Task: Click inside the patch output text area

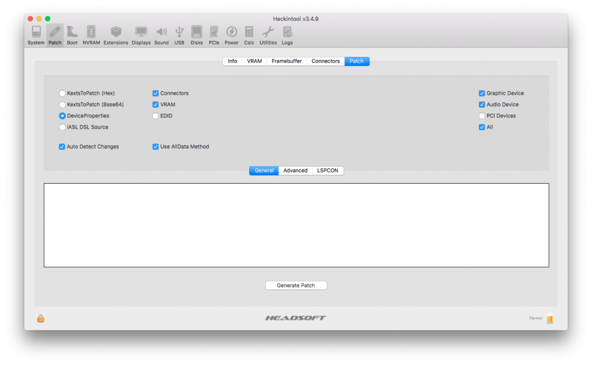Action: click(x=297, y=225)
